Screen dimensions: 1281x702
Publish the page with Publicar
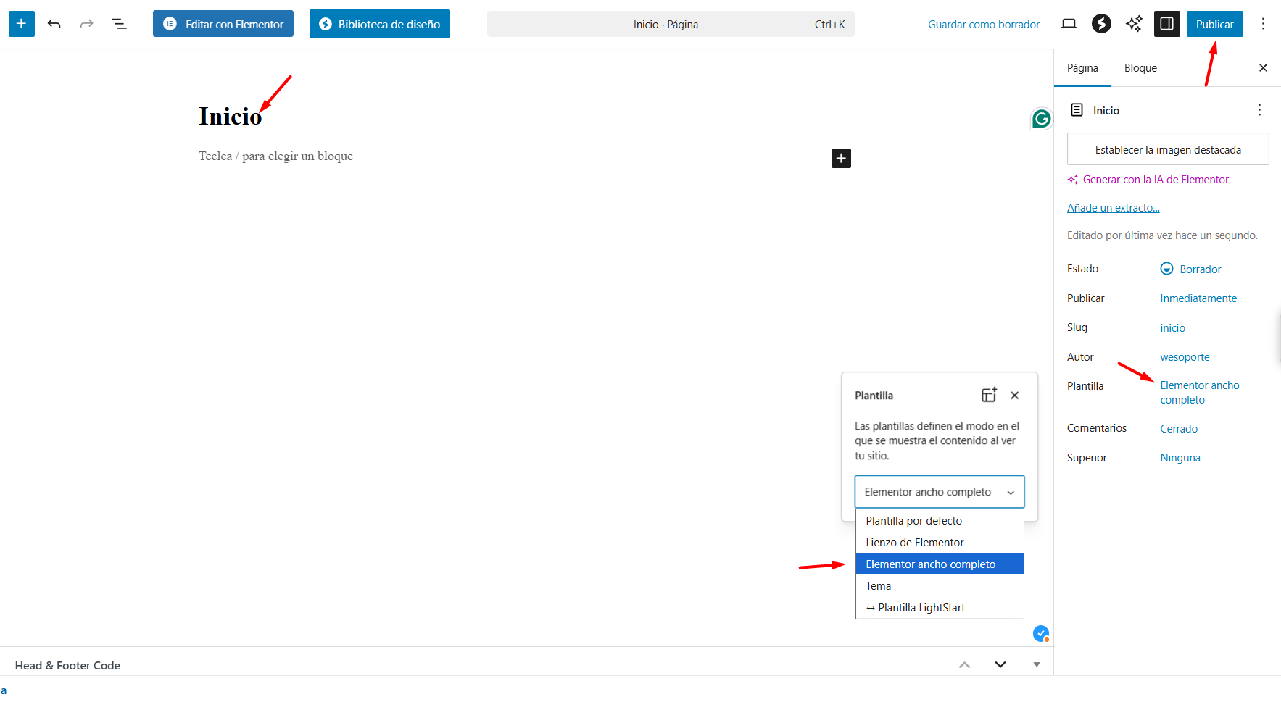[x=1215, y=24]
